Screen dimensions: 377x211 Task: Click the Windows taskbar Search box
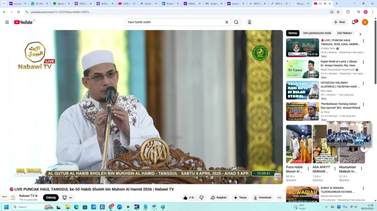point(33,207)
